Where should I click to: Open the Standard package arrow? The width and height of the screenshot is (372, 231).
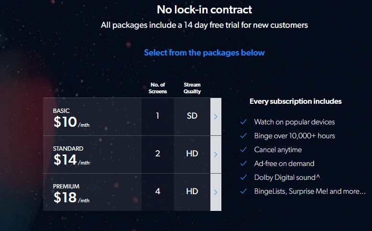coord(216,154)
